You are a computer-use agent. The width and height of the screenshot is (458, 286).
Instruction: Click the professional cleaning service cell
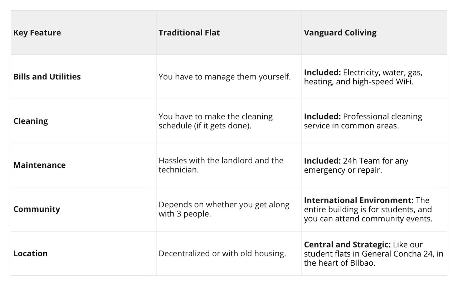click(x=363, y=121)
